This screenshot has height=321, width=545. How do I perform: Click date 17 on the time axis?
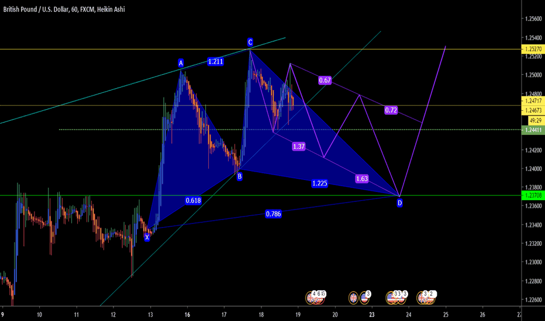pos(224,315)
